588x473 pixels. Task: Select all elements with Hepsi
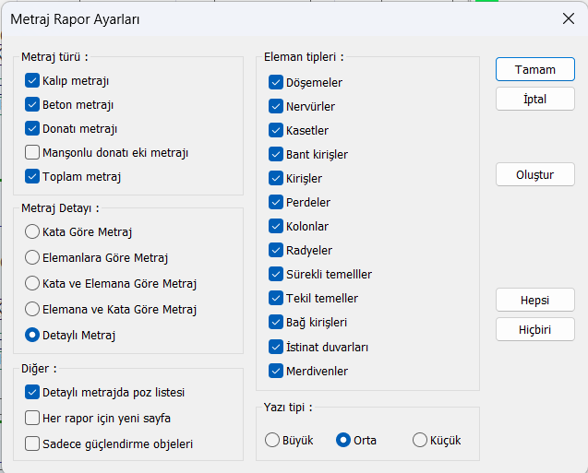click(535, 300)
